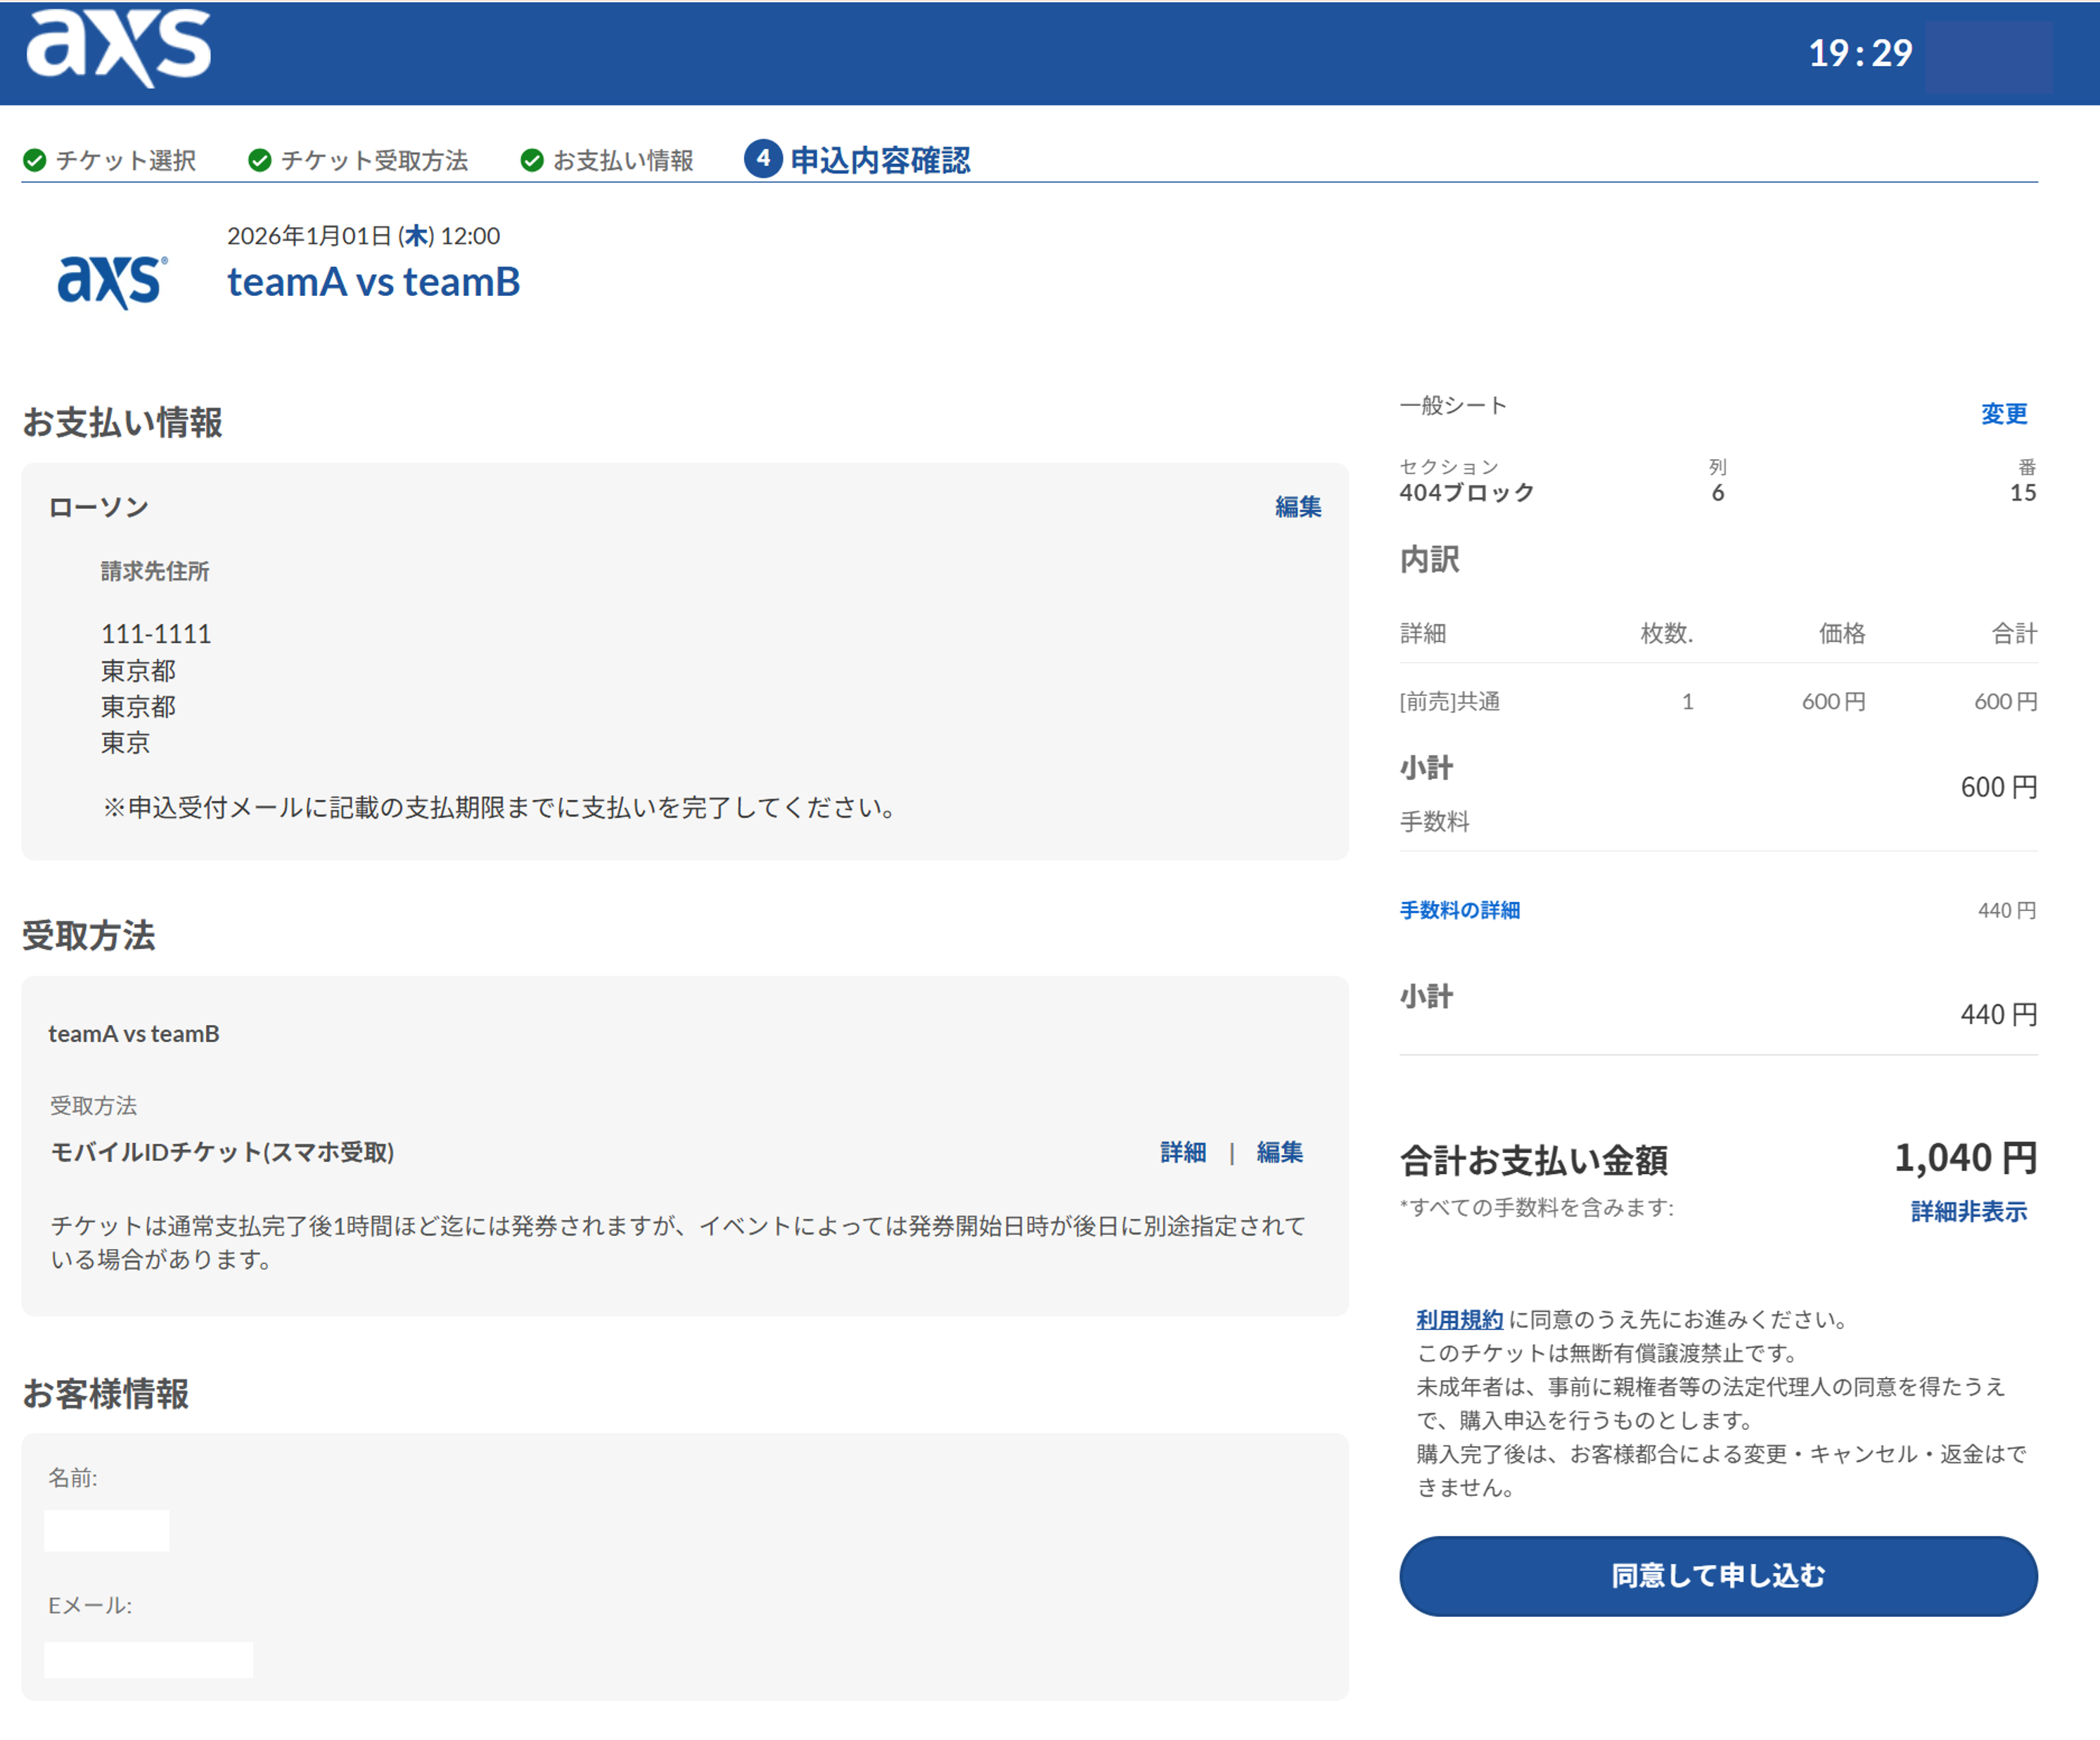The width and height of the screenshot is (2100, 1740).
Task: Click the AXS logo in header
Action: tap(118, 47)
